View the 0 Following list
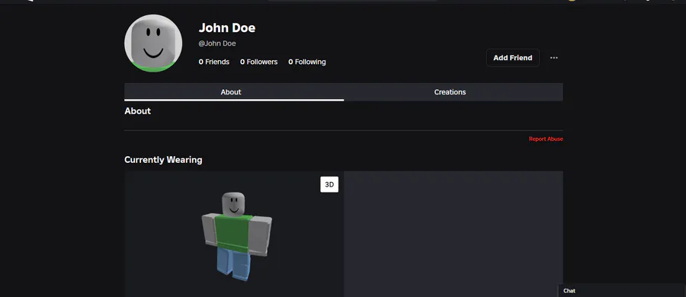This screenshot has height=297, width=686. (306, 62)
